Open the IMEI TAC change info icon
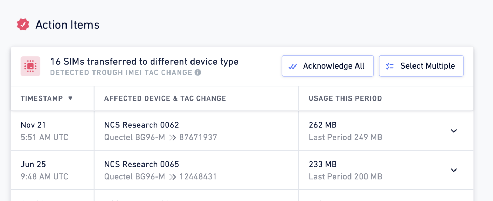This screenshot has height=201, width=493. (198, 72)
